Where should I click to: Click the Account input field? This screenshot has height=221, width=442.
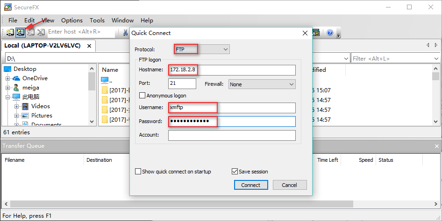tap(232, 135)
